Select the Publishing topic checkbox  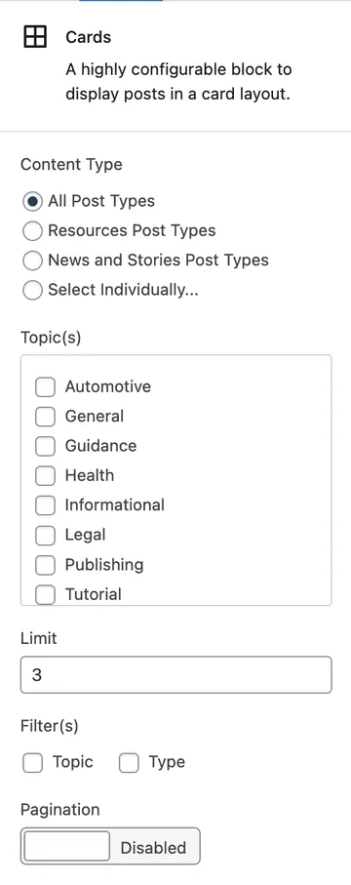pyautogui.click(x=45, y=565)
